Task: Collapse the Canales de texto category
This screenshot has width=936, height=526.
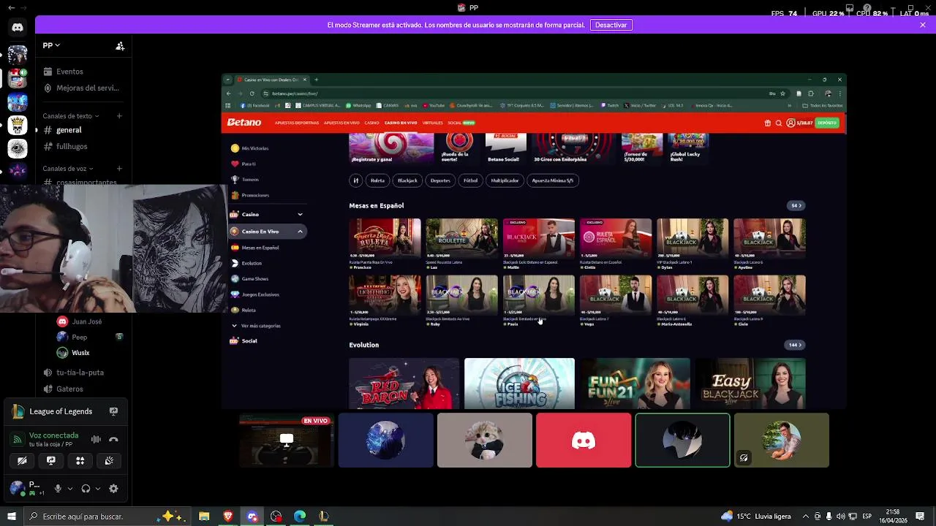Action: click(71, 115)
